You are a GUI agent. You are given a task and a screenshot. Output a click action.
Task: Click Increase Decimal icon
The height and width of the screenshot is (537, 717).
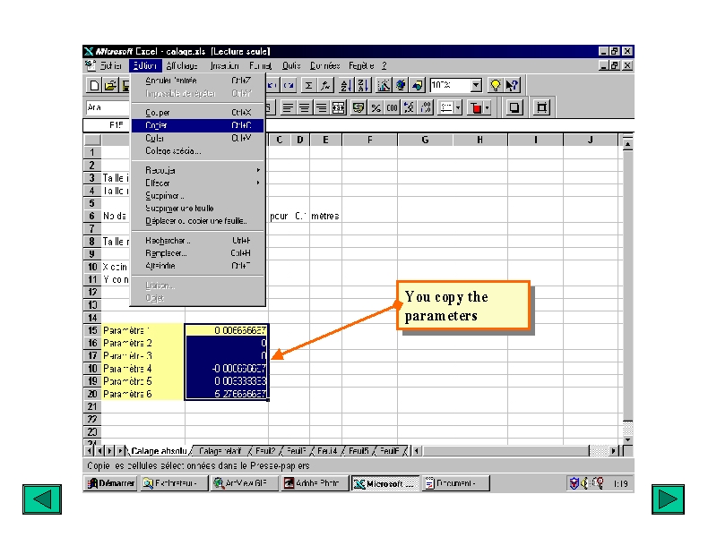(410, 108)
